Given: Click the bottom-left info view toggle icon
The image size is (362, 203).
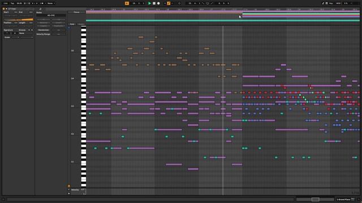Looking at the screenshot, I should tap(3, 199).
